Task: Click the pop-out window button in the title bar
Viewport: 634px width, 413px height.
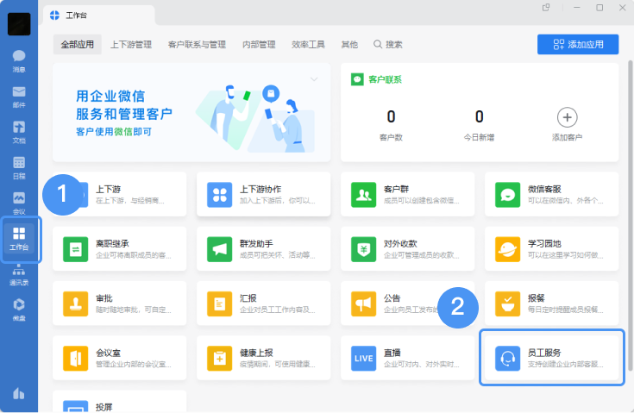Action: (546, 8)
